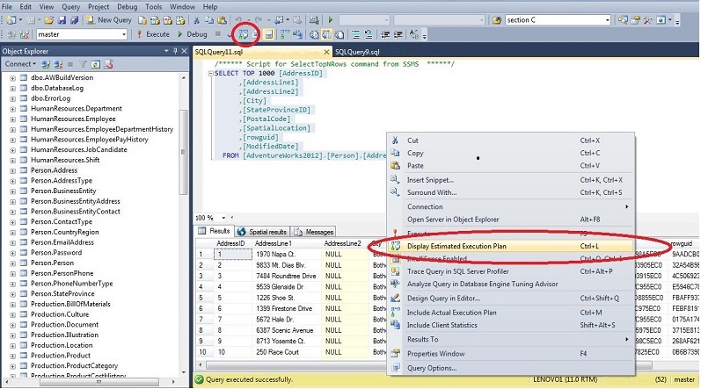
Task: Click the Execute query button
Action: pos(153,34)
